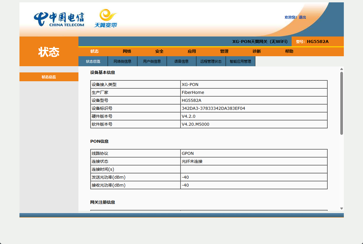Click the XG-PON天翼网关 (无WiFi) title
Viewport: 363px width, 244px height.
[260, 42]
